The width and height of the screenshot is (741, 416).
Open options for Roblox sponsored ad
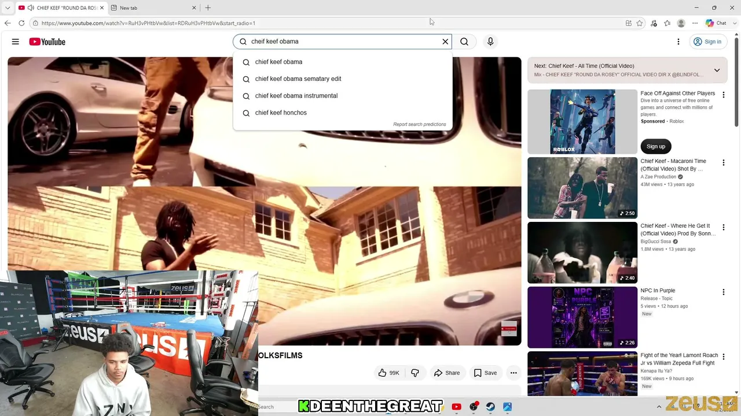point(723,95)
